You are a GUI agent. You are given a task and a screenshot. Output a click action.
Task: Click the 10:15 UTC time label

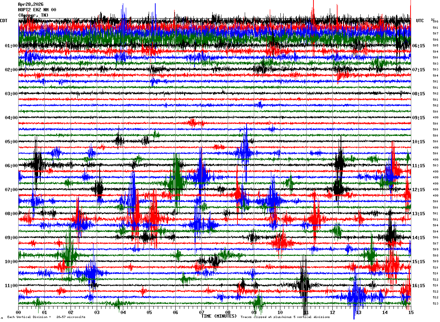point(419,142)
